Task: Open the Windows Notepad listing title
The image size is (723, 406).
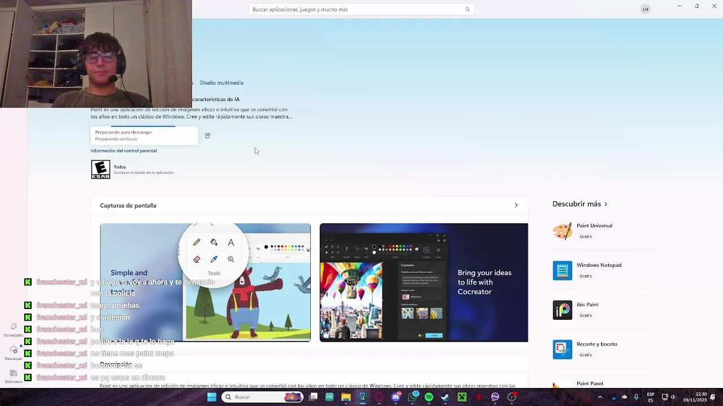Action: [599, 265]
